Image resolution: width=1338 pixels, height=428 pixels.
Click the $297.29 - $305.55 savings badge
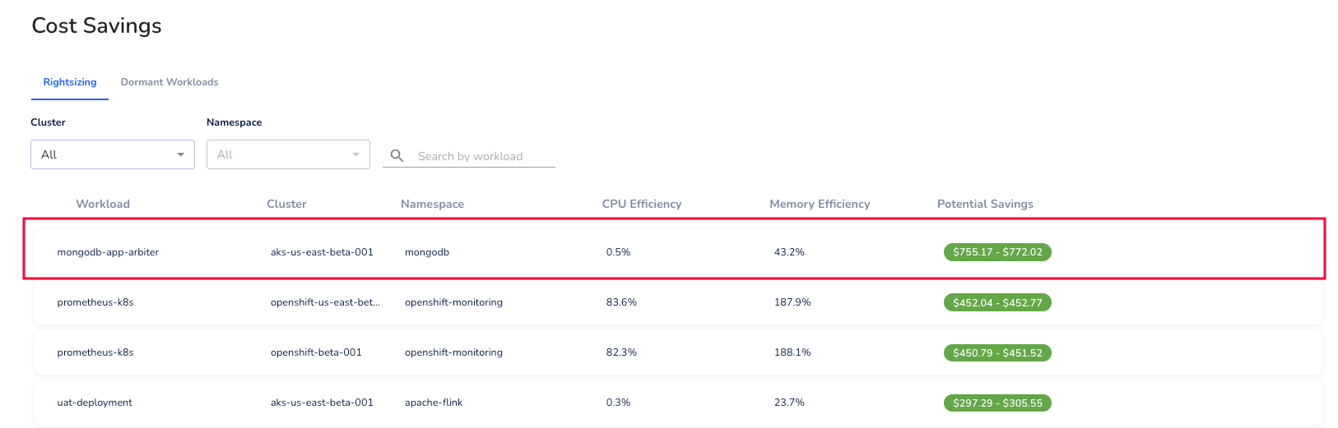(x=997, y=403)
